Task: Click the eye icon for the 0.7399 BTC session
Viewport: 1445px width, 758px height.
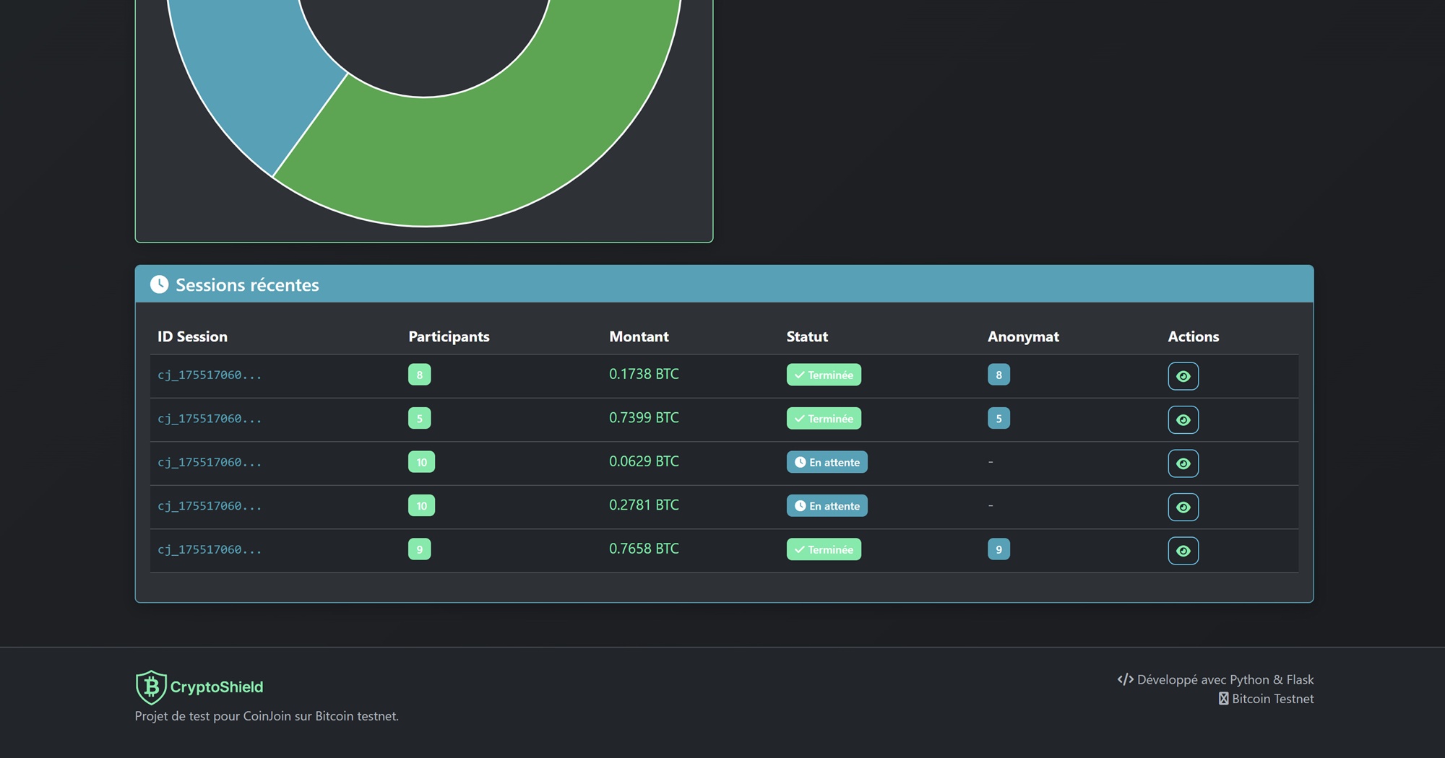Action: coord(1183,419)
